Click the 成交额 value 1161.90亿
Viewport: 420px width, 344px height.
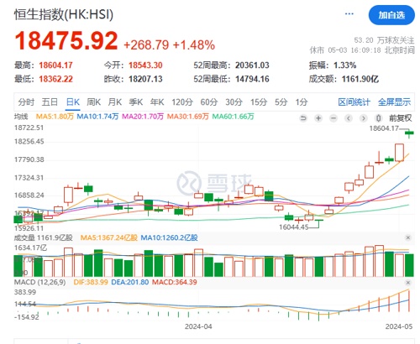point(360,79)
